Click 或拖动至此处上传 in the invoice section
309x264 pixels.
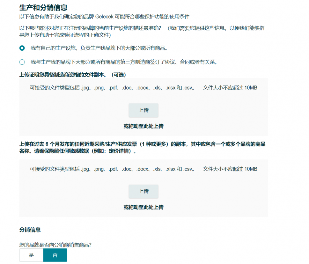[143, 207]
